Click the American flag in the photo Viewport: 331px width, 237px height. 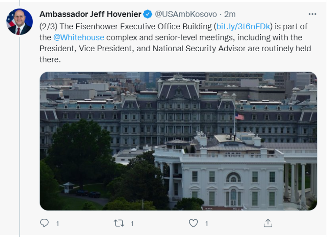pyautogui.click(x=239, y=117)
